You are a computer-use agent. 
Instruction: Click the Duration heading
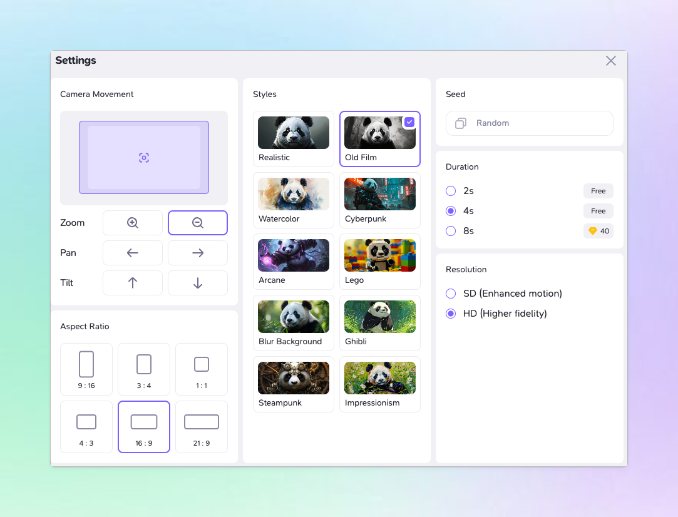(x=462, y=167)
